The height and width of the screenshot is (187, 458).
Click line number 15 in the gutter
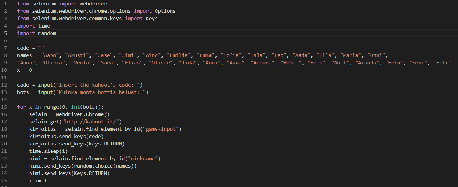pyautogui.click(x=4, y=107)
